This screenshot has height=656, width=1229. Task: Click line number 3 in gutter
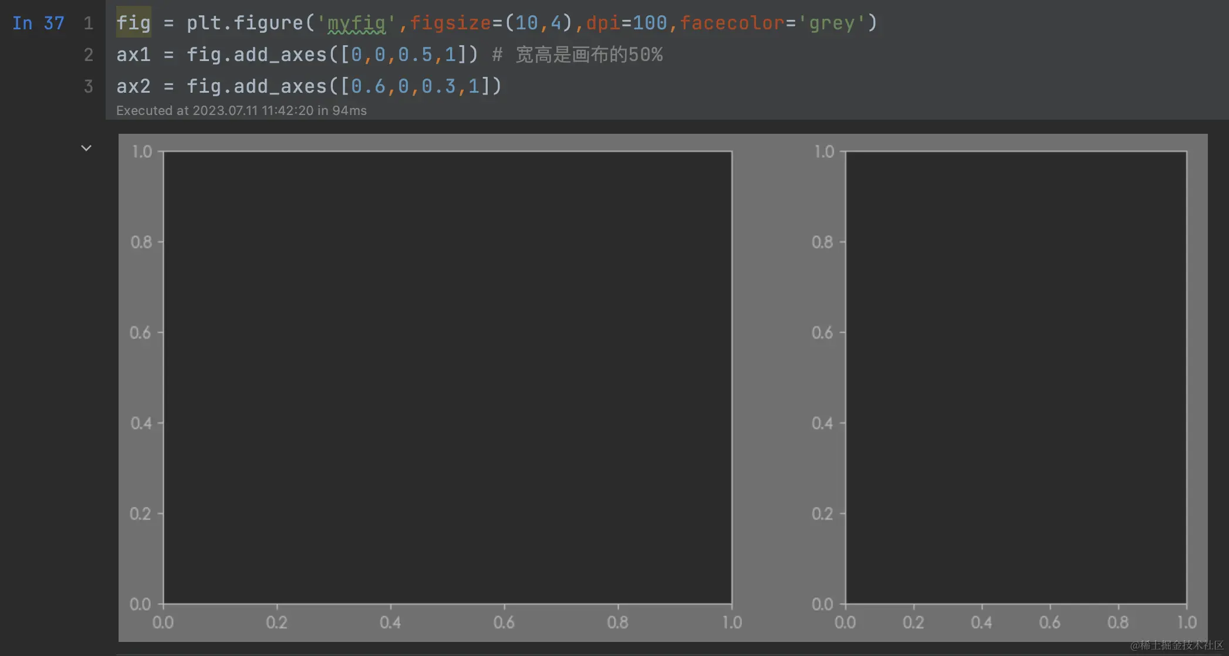(x=88, y=87)
